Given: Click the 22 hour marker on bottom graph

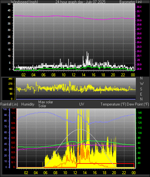Looking at the screenshot, I should coord(124,172).
